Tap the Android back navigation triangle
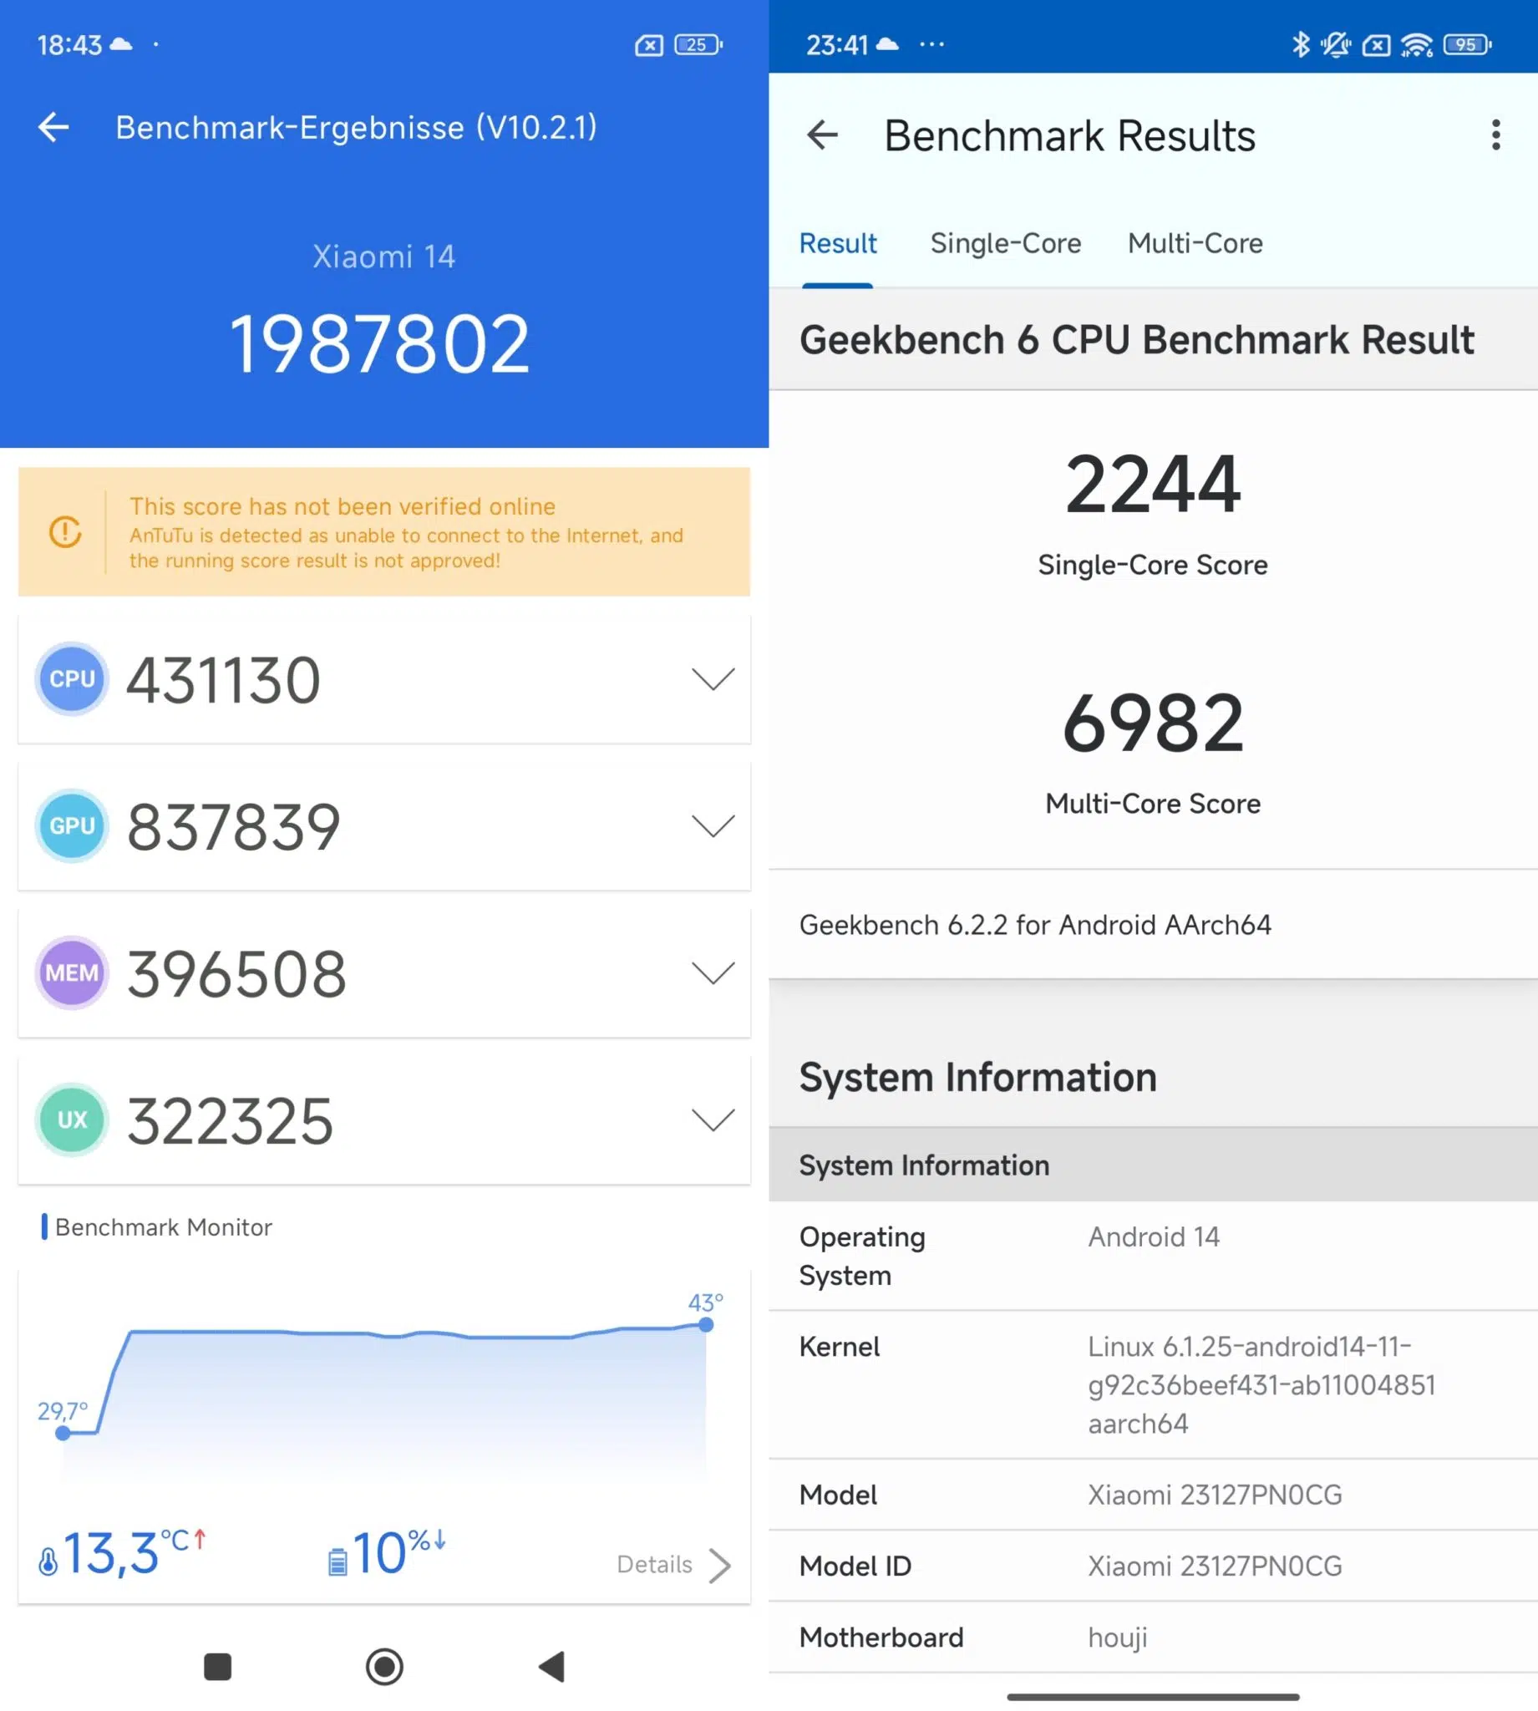Screen dimensions: 1538x1711 pos(551,1666)
